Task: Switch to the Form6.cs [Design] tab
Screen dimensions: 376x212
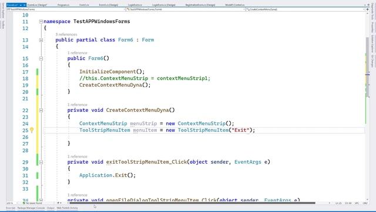Action: 37,5
